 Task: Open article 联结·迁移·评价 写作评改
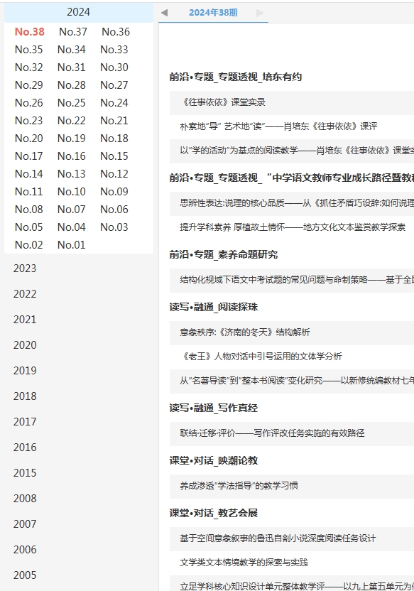tap(272, 433)
